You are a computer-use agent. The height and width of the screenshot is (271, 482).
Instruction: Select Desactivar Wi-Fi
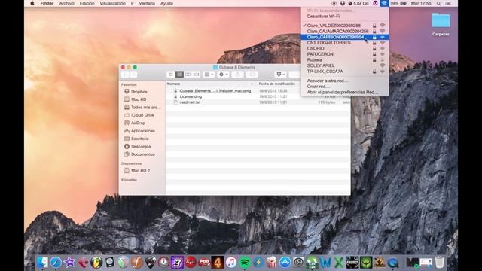point(345,17)
